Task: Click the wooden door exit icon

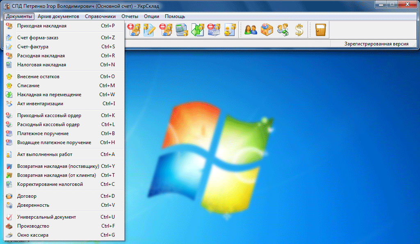Action: (320, 29)
